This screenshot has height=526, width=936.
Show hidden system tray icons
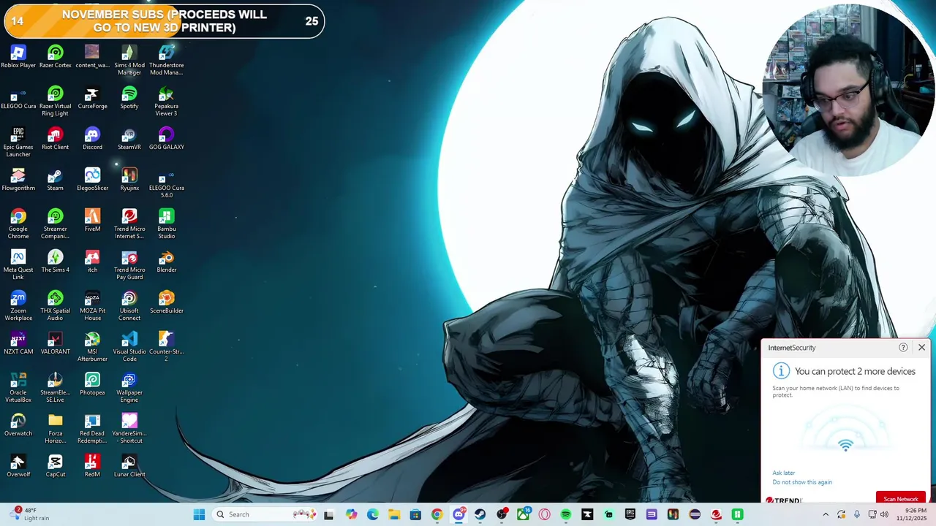point(826,514)
